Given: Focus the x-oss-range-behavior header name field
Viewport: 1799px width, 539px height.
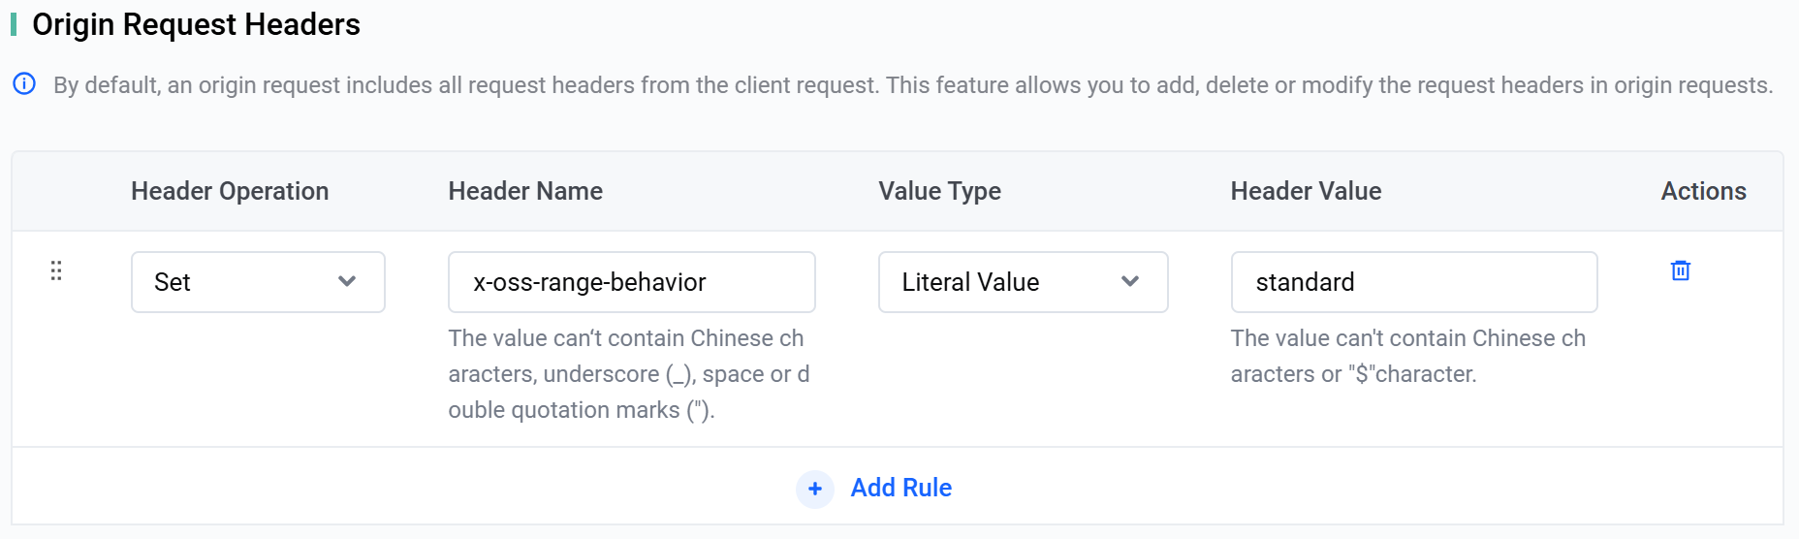Looking at the screenshot, I should [x=631, y=282].
